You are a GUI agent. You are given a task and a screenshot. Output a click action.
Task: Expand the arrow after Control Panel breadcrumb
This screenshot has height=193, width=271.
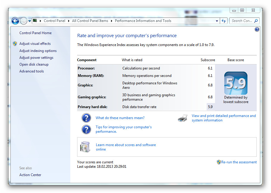[x=68, y=21]
